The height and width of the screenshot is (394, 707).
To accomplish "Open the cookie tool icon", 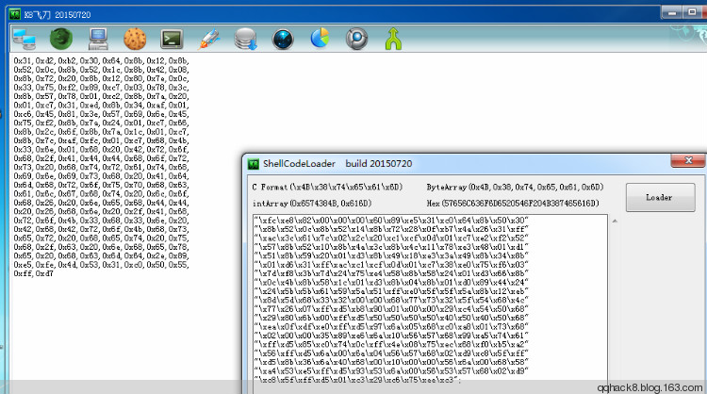I will pyautogui.click(x=135, y=40).
